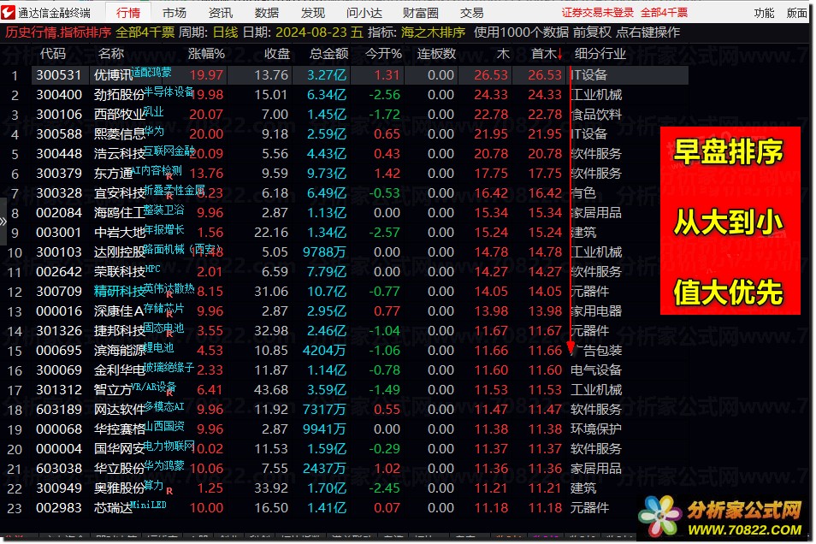The width and height of the screenshot is (816, 544).
Task: Select the 西部牧业 stock name
Action: tap(119, 115)
